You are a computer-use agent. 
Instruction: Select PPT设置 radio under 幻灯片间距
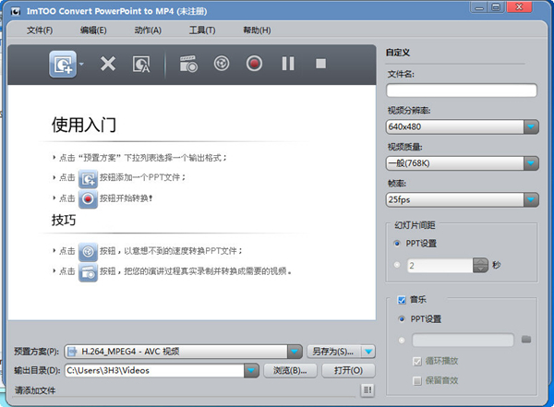pos(397,244)
